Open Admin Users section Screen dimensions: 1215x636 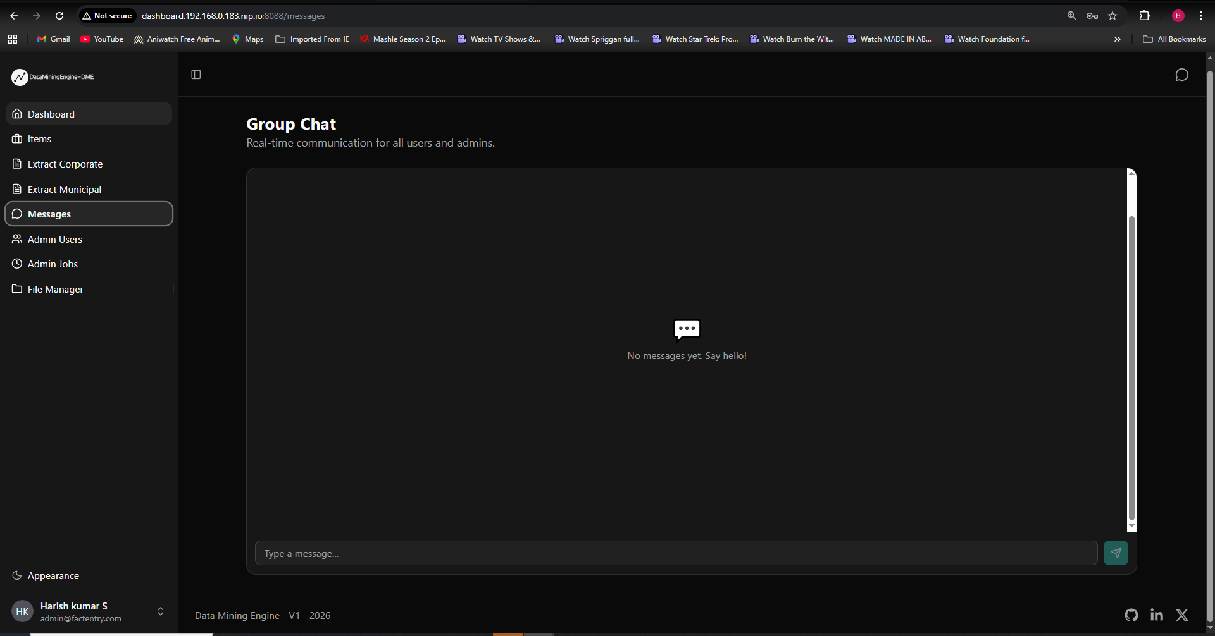[89, 239]
